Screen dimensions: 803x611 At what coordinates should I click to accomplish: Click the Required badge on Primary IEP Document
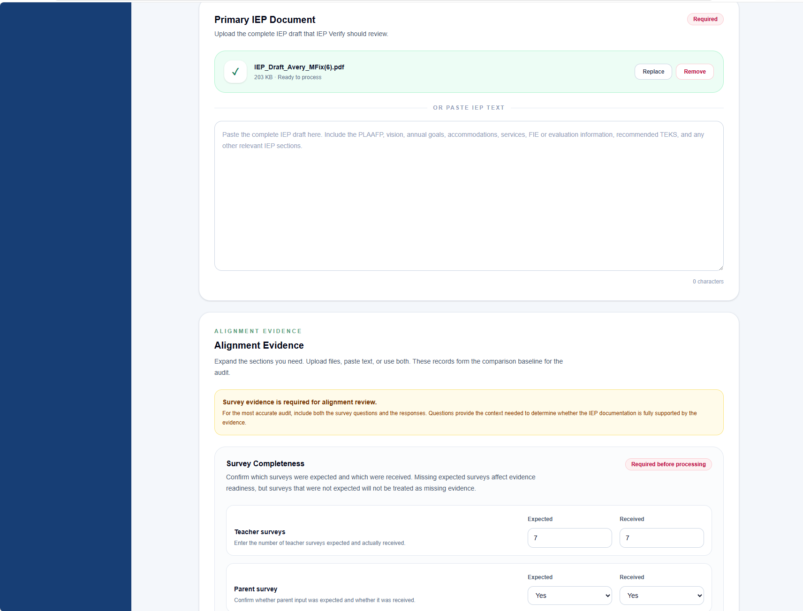coord(705,19)
